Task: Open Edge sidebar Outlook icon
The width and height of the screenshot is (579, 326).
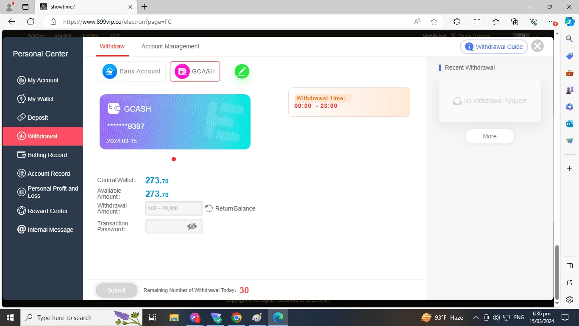Action: [x=570, y=124]
